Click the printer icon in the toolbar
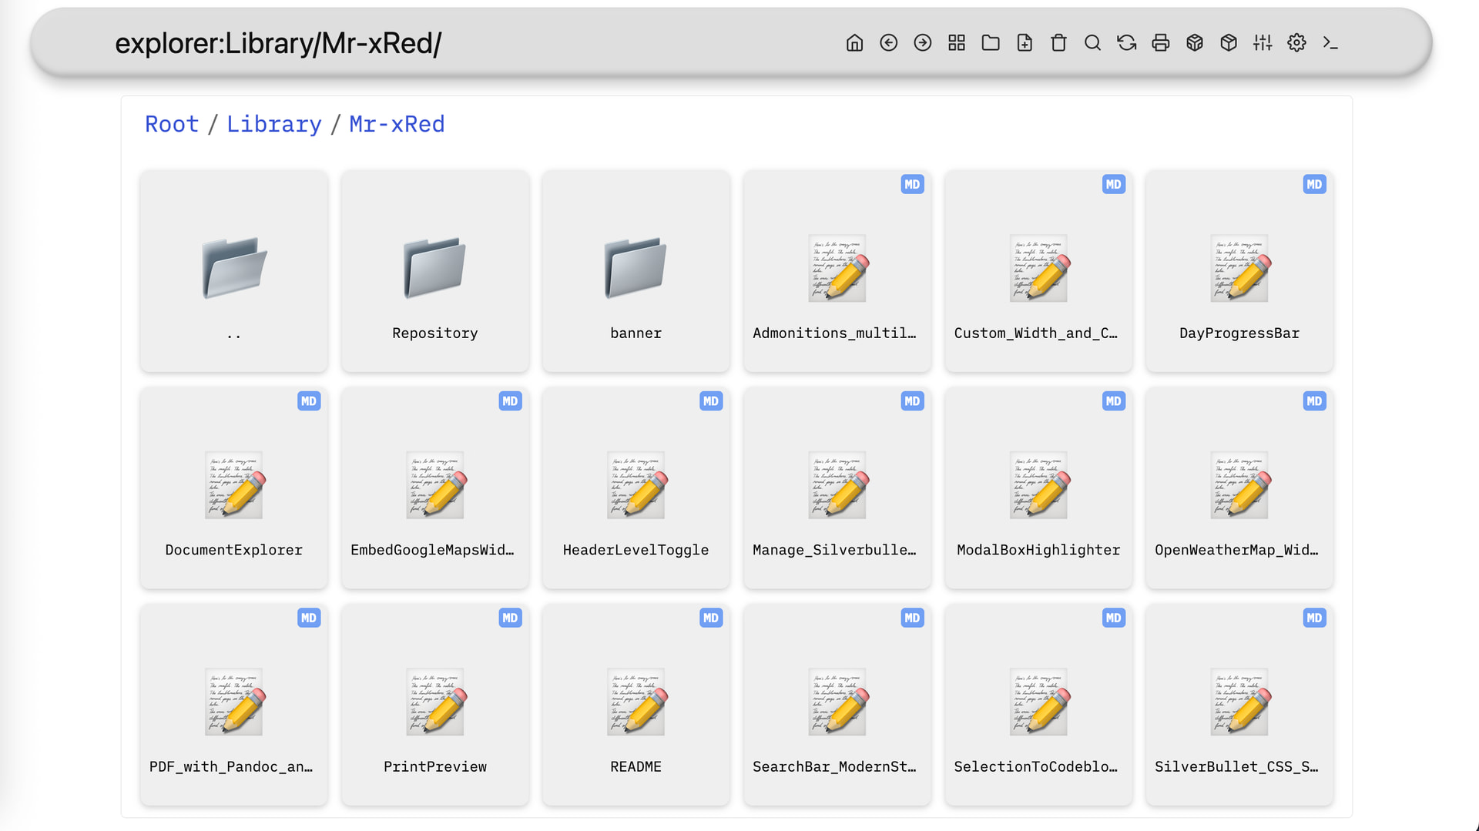This screenshot has height=831, width=1479. pos(1160,43)
